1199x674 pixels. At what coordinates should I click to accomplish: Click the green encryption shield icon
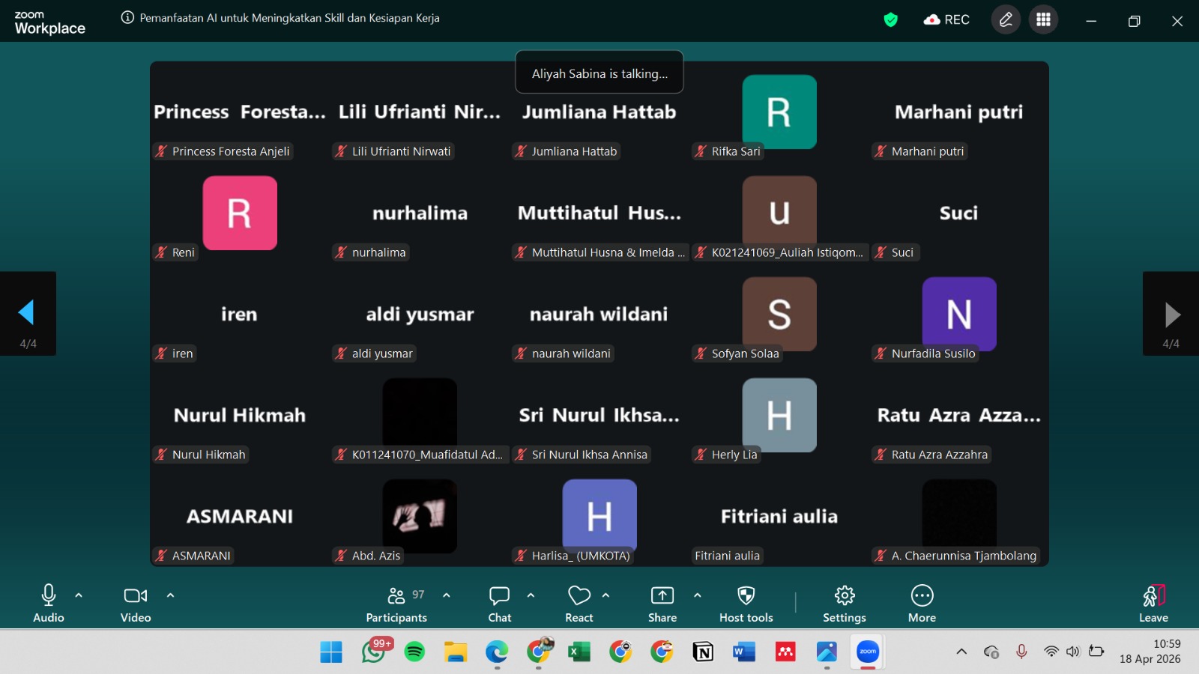tap(890, 20)
